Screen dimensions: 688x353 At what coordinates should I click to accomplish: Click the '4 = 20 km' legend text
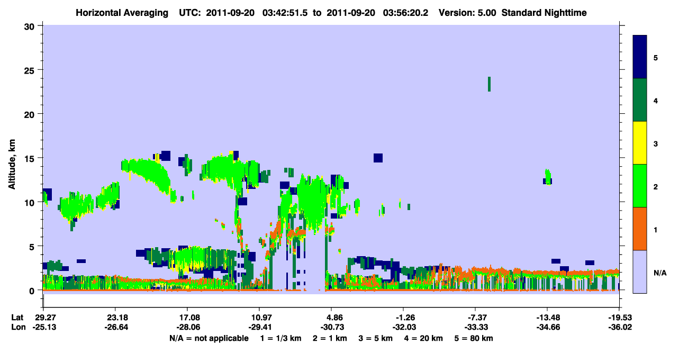click(423, 338)
